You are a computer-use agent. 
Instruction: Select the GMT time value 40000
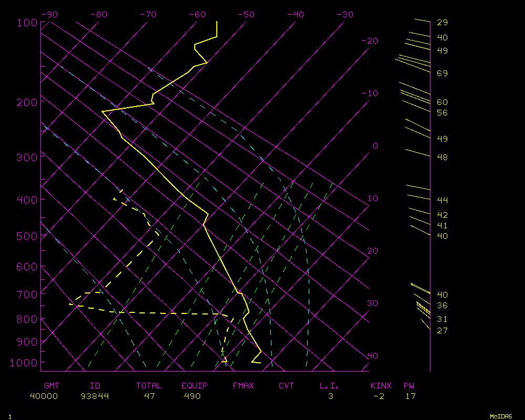[44, 396]
